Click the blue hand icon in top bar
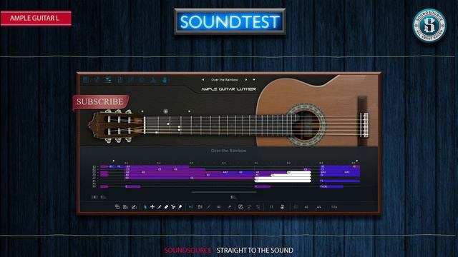 [165, 79]
